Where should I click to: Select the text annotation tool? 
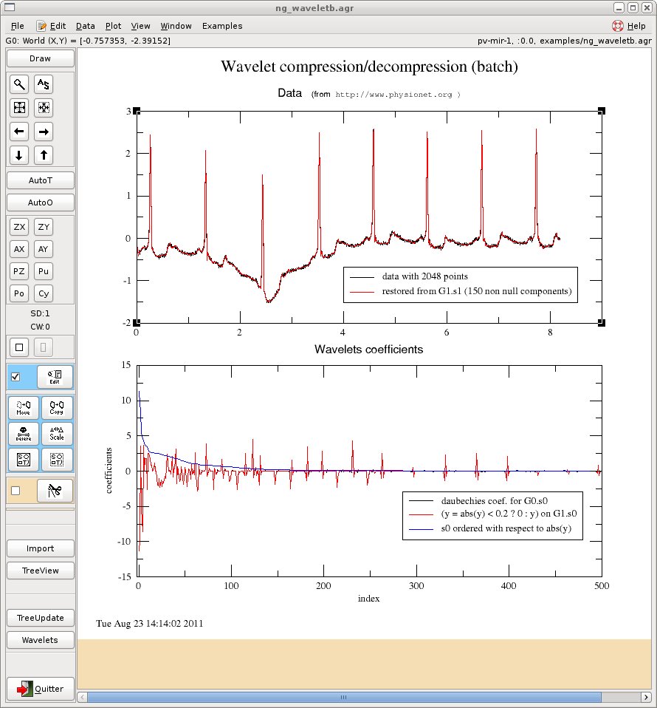click(x=43, y=84)
